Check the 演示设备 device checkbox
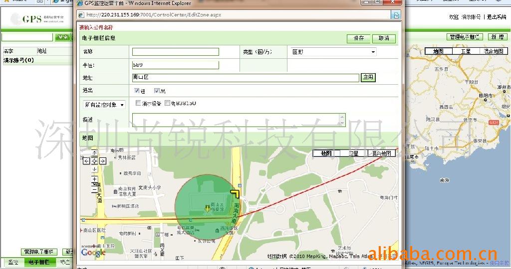Screen dimensions: 511x269 click(138, 103)
